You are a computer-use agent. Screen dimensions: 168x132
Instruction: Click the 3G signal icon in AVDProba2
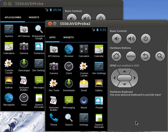click(93, 30)
